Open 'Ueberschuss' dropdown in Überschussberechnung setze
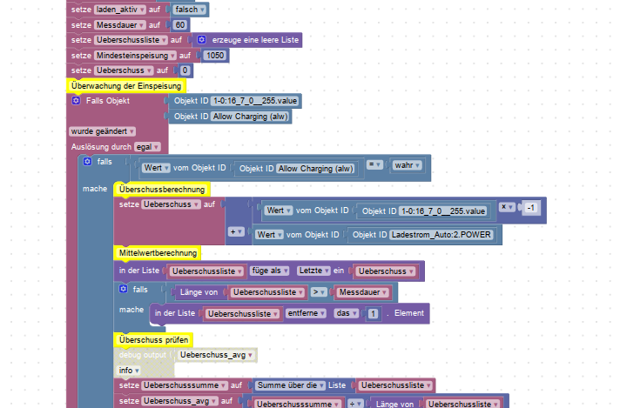Viewport: 620px width, 408px height. tap(172, 204)
